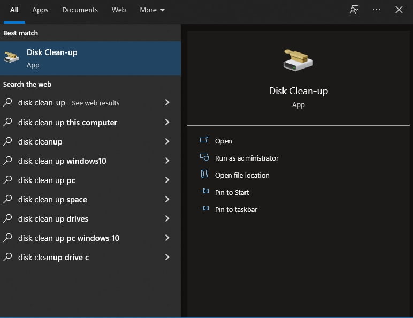
Task: Click magnifier icon beside 'disk cleanup drive c'
Action: [x=7, y=257]
